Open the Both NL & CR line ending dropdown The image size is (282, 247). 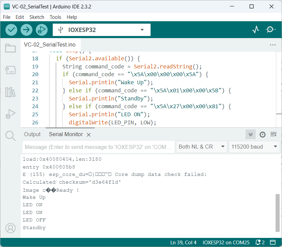201,147
